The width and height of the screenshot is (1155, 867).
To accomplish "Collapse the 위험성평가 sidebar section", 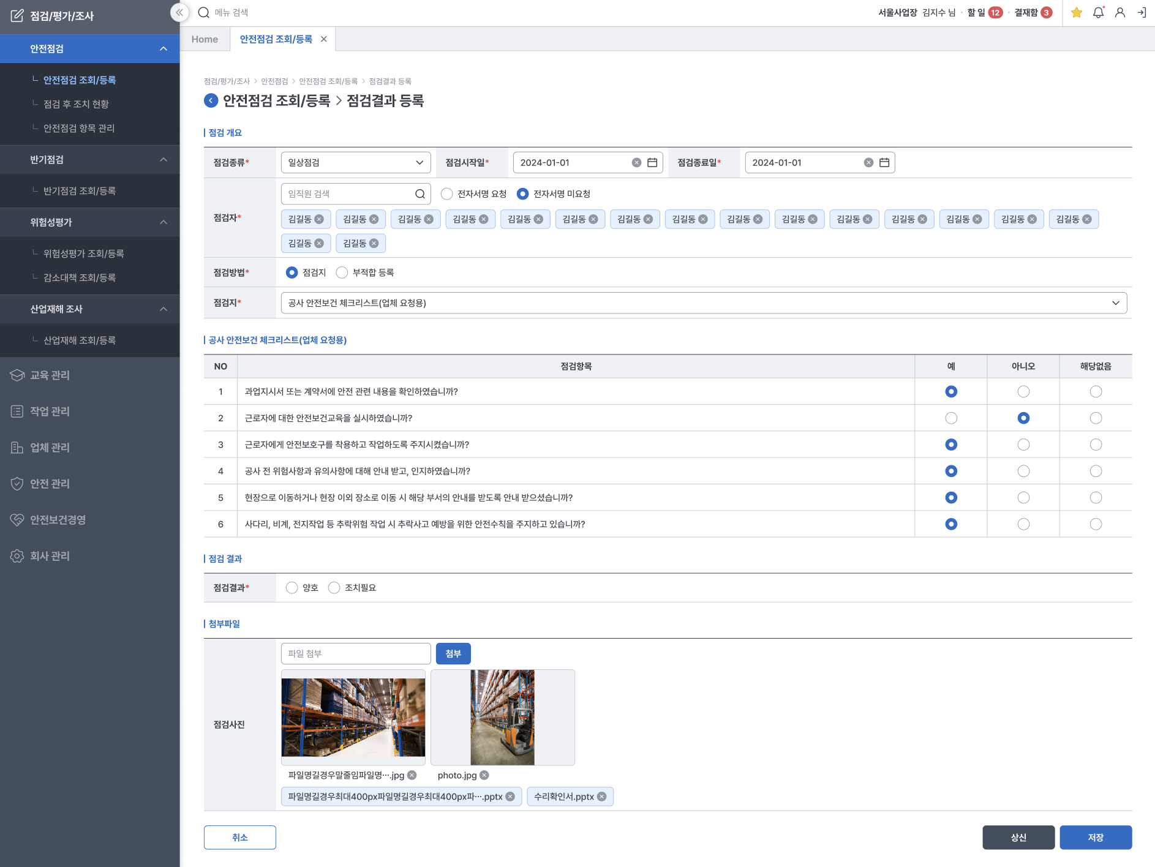I will coord(164,222).
